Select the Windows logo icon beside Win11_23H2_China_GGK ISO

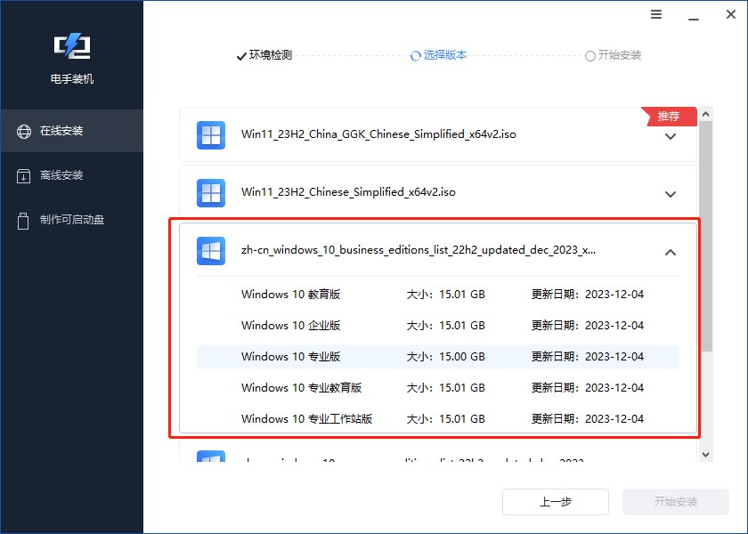point(210,134)
